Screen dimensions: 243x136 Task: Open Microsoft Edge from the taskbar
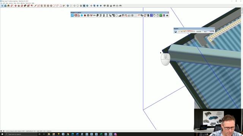click(73, 134)
